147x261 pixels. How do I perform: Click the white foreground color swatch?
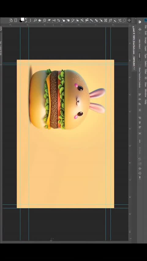pyautogui.click(x=23, y=19)
